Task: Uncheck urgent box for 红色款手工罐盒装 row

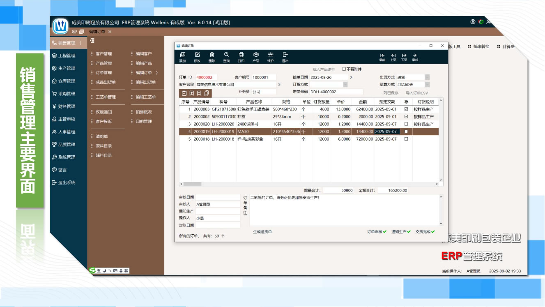Action: point(406,109)
